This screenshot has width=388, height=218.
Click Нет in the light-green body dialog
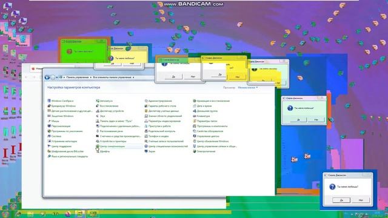316,120
